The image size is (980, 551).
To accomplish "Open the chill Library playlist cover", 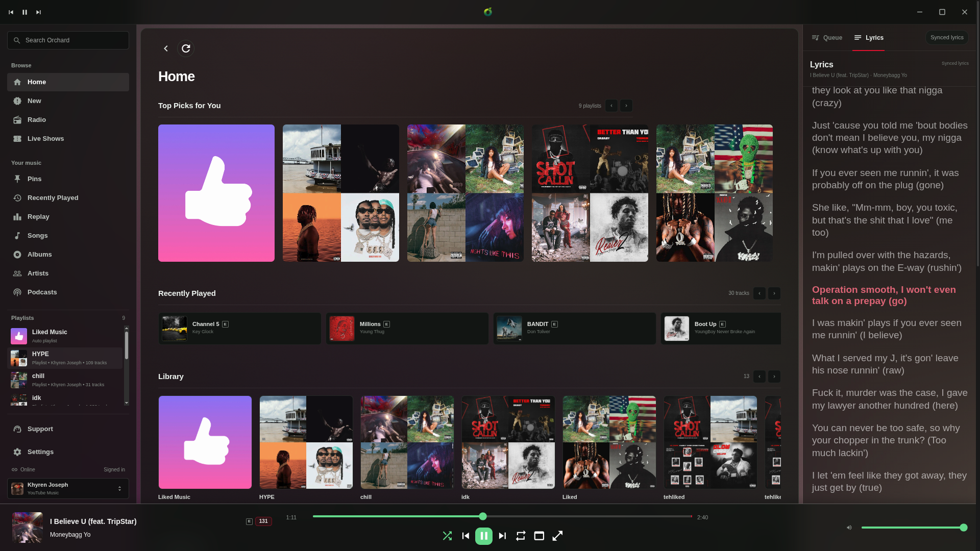I will [x=407, y=442].
